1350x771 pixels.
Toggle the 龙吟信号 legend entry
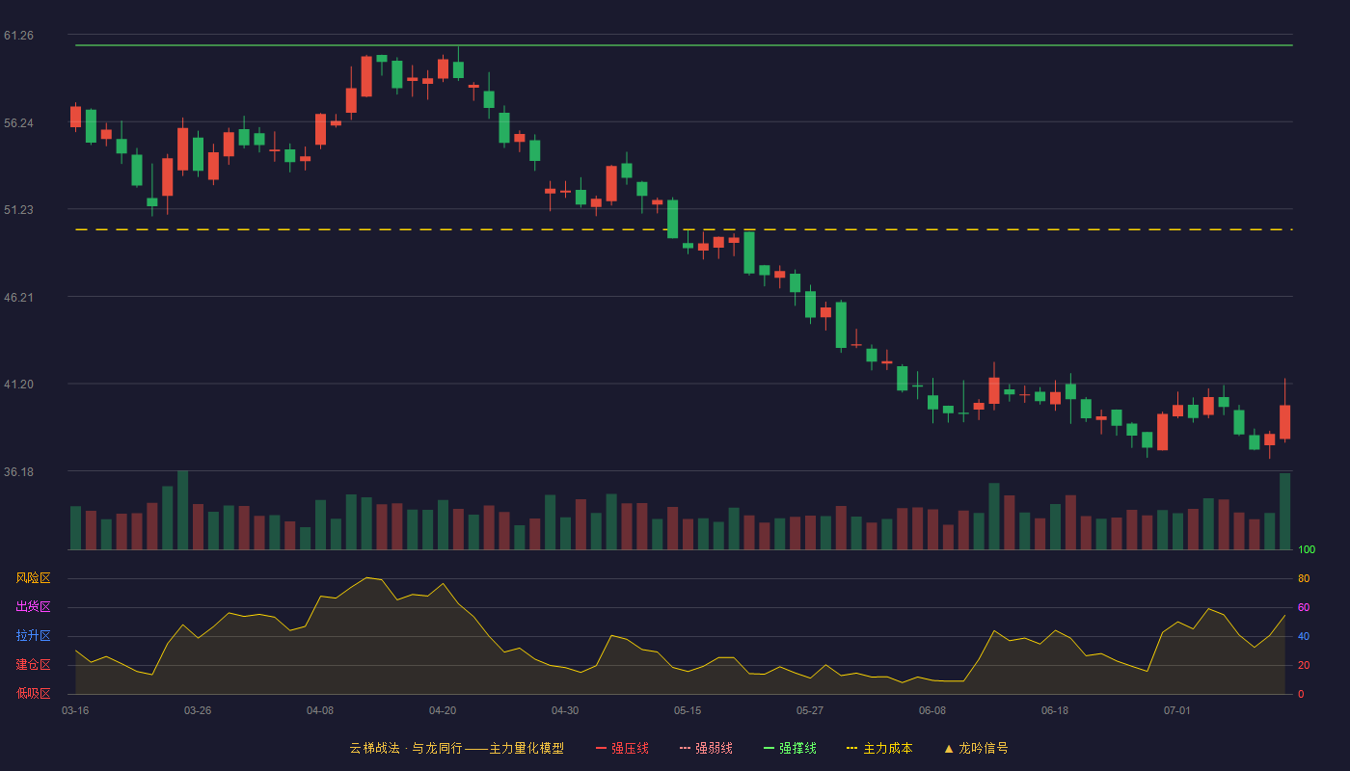coord(976,748)
